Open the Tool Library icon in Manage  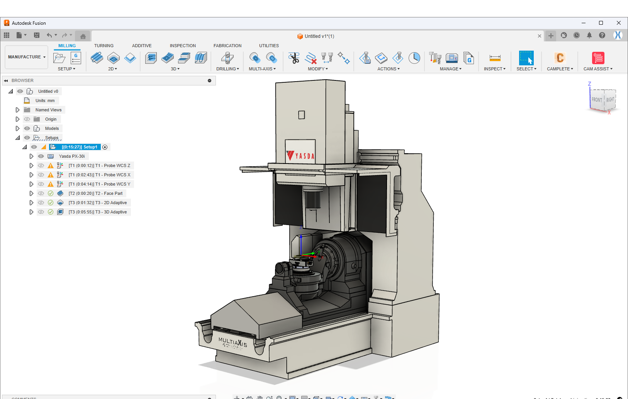pyautogui.click(x=435, y=58)
